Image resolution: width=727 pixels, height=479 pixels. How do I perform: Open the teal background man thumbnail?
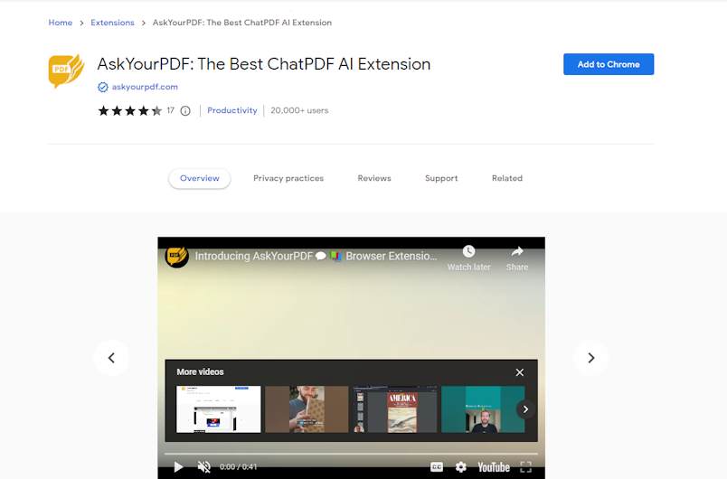click(483, 409)
